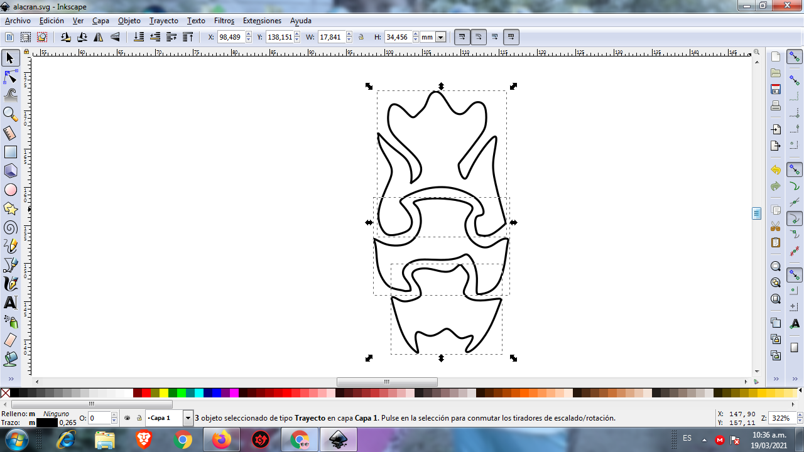The height and width of the screenshot is (452, 804).
Task: Select the Spray tool
Action: coord(10,321)
